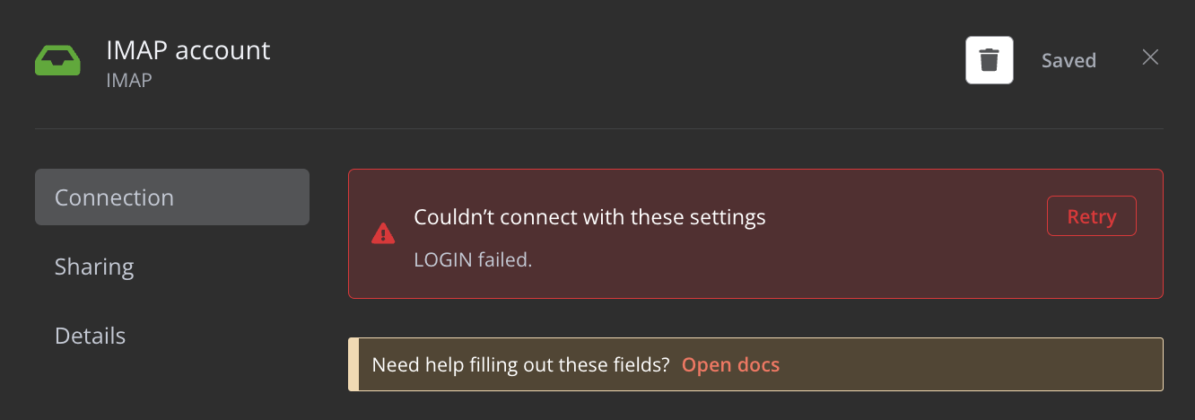Click the Need help filling out text
This screenshot has height=420, width=1195.
pos(520,364)
